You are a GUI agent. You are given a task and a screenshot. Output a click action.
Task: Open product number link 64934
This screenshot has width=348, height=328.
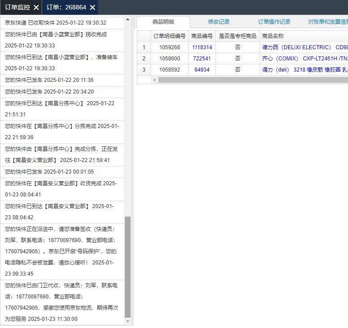202,69
